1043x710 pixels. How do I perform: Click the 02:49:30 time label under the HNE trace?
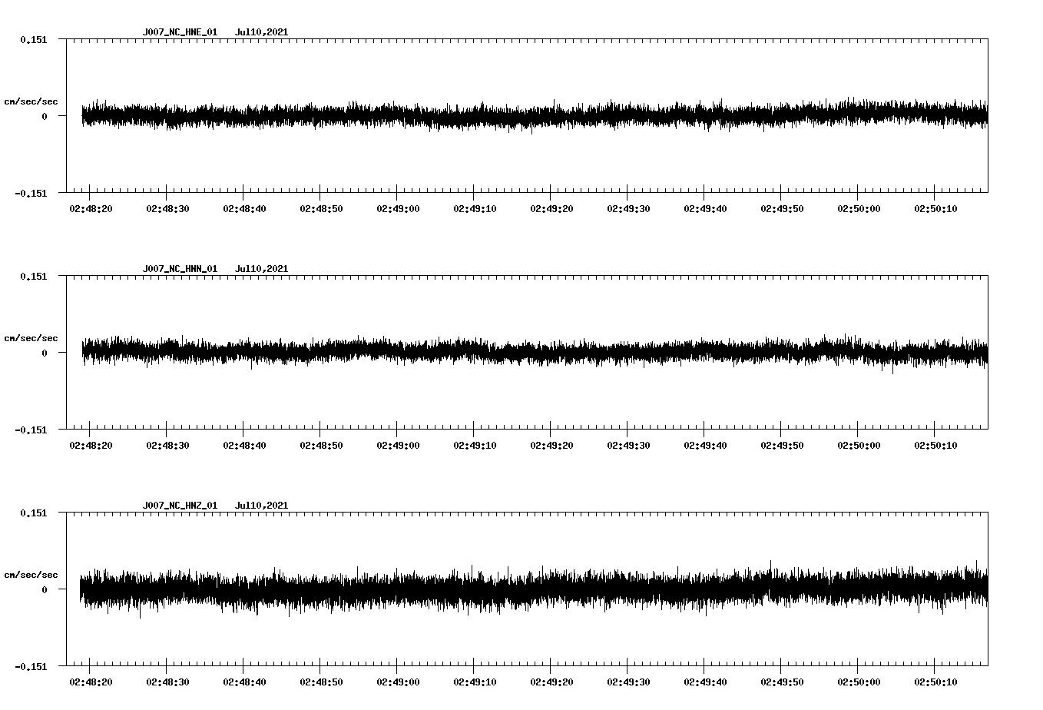[630, 207]
